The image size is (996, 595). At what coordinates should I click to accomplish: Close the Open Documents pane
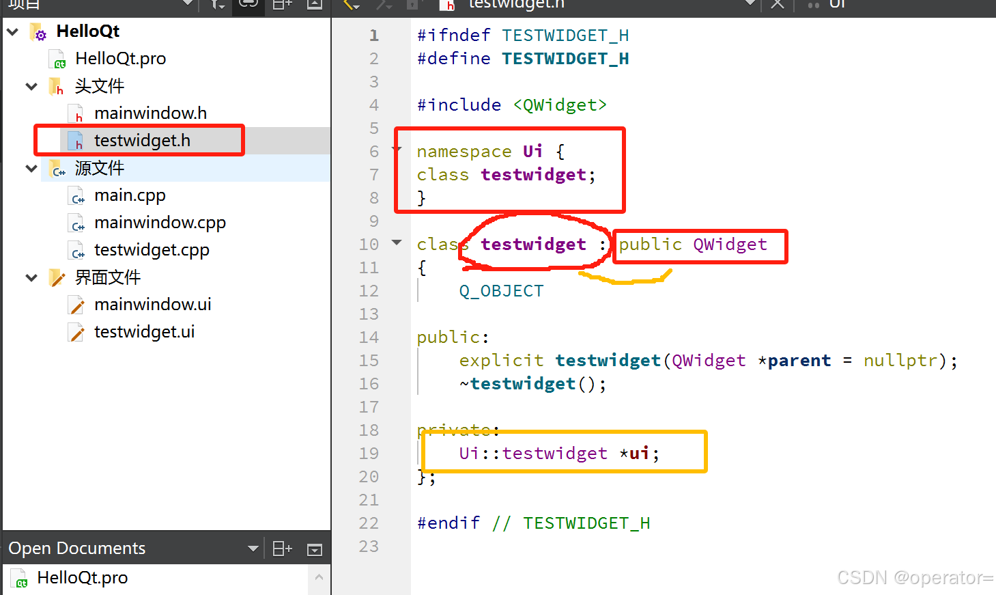(x=315, y=549)
